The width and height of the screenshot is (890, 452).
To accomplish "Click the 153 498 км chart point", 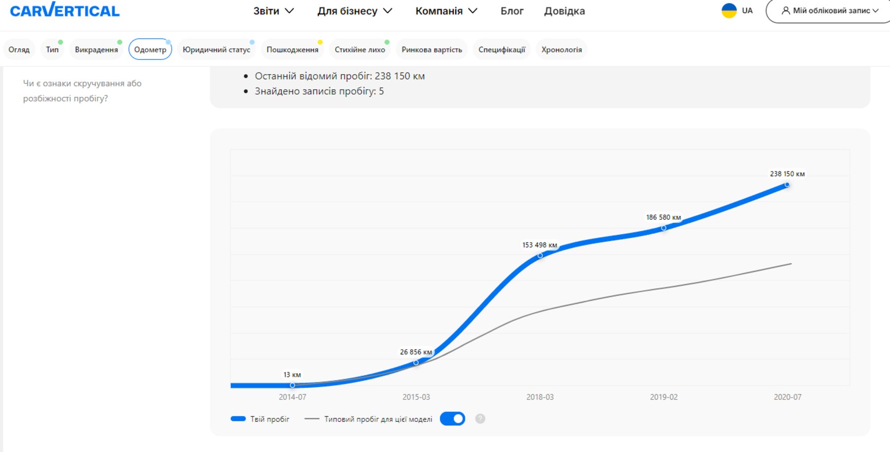I will (540, 255).
